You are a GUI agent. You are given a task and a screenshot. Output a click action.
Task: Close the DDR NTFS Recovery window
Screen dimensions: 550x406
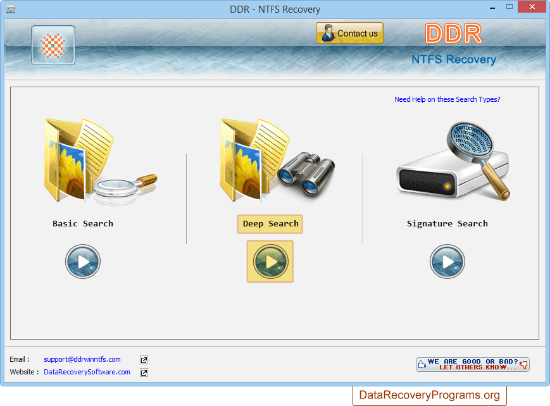tap(532, 7)
